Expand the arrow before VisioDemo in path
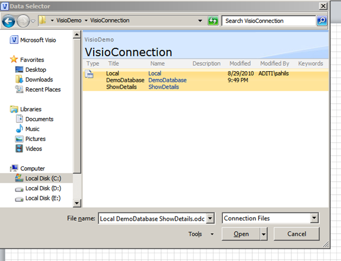 tap(52, 21)
